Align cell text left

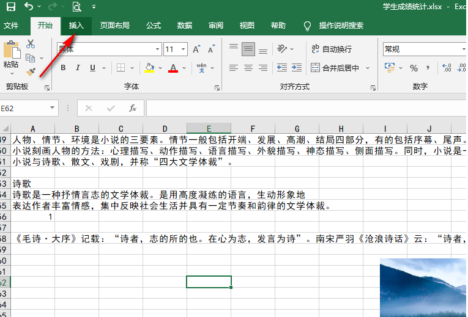[234, 68]
